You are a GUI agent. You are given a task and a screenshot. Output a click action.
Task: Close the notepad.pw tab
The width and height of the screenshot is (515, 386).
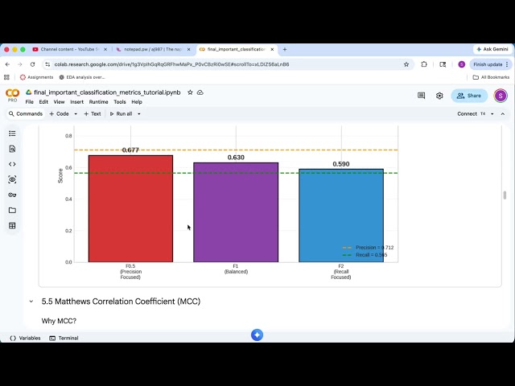(x=188, y=49)
